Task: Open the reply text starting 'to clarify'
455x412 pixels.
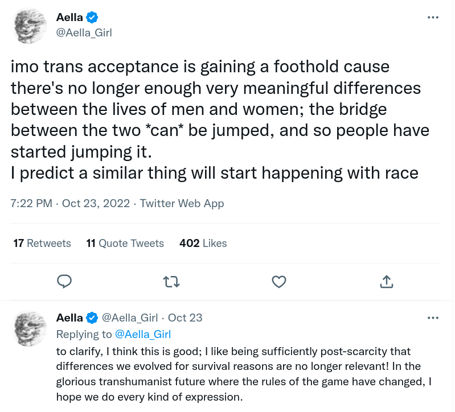Action: 244,374
